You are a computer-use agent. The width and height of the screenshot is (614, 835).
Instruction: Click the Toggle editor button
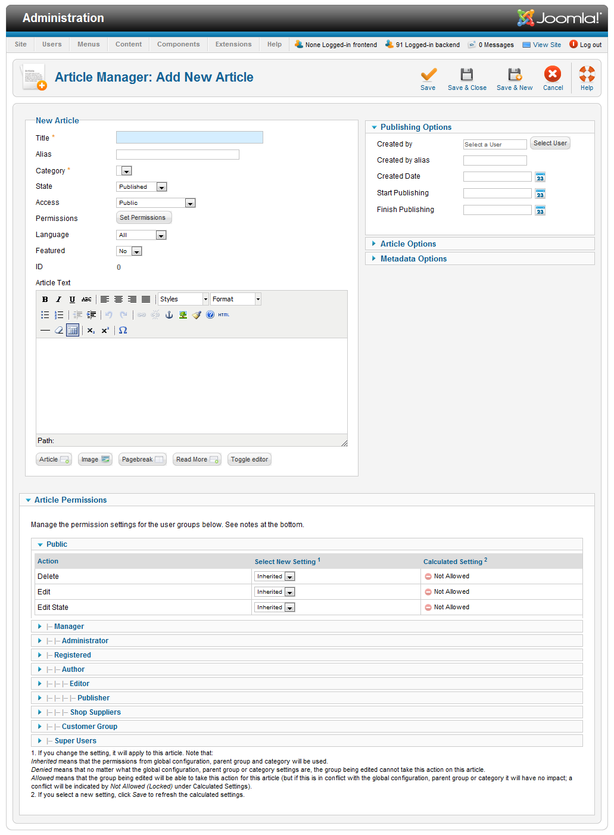[250, 460]
